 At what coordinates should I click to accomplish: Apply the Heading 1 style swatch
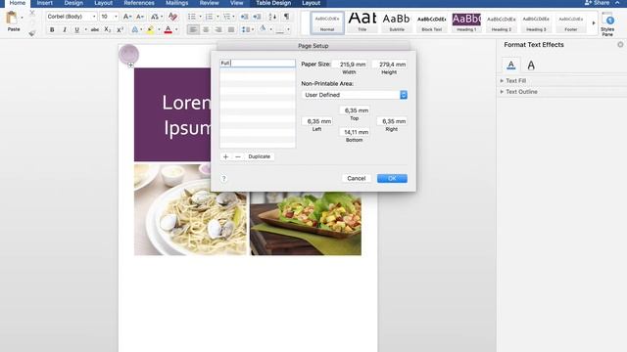pyautogui.click(x=466, y=22)
